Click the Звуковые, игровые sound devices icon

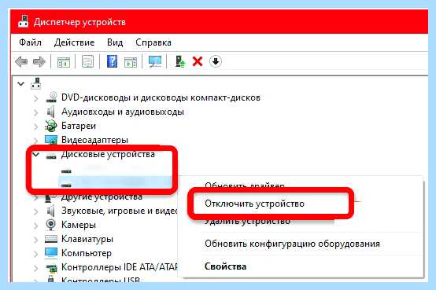(51, 211)
